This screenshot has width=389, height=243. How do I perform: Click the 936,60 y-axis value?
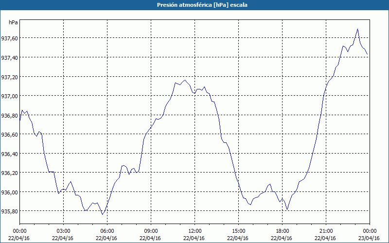click(x=9, y=135)
